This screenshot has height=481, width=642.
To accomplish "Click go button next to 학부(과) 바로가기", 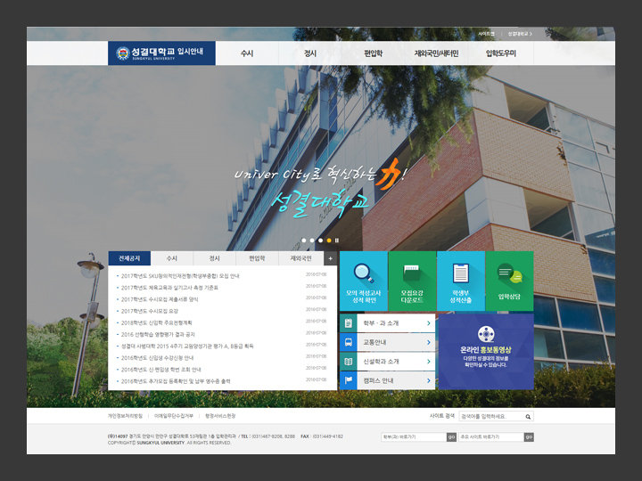I will [451, 436].
